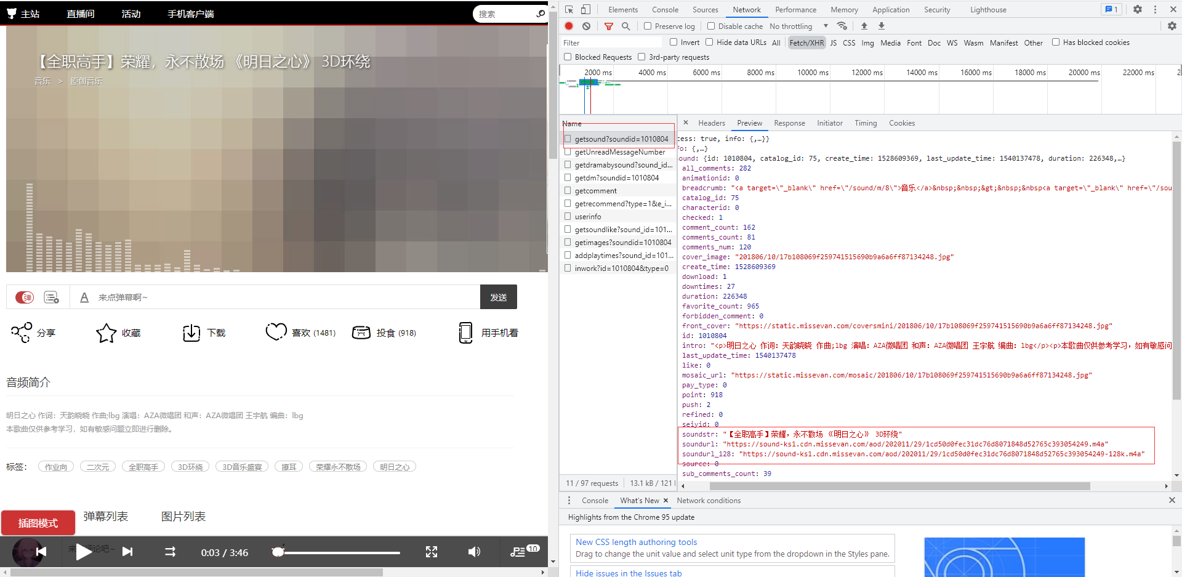
Task: Click the view on phone icon
Action: pos(466,333)
